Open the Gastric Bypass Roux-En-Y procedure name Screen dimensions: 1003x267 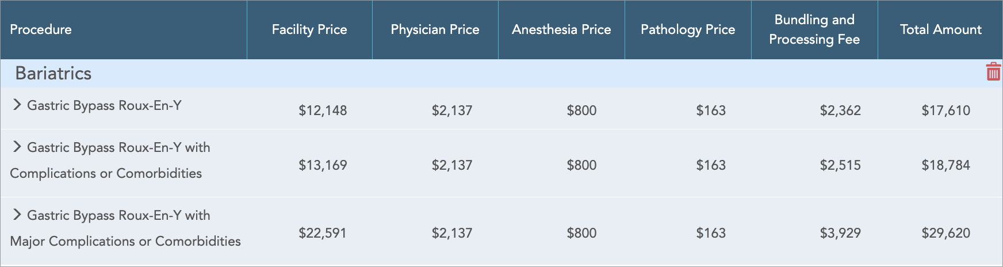[x=104, y=105]
